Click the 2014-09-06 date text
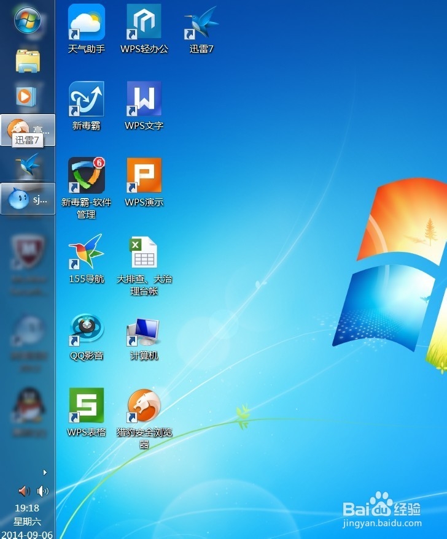Viewport: 447px width, 539px height. (28, 535)
